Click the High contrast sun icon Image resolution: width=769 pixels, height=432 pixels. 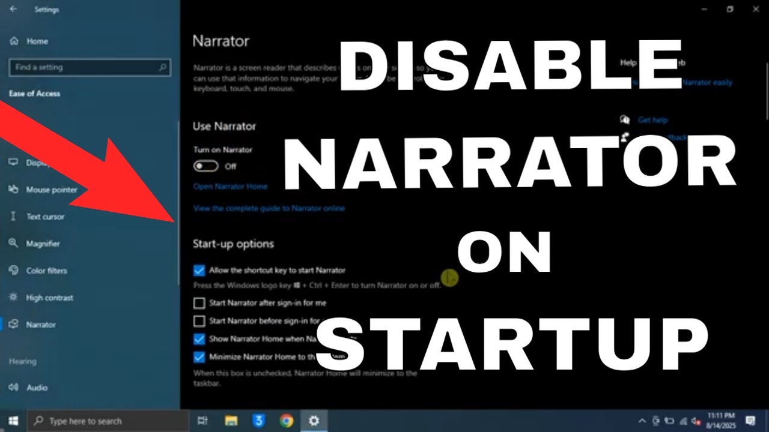(13, 298)
